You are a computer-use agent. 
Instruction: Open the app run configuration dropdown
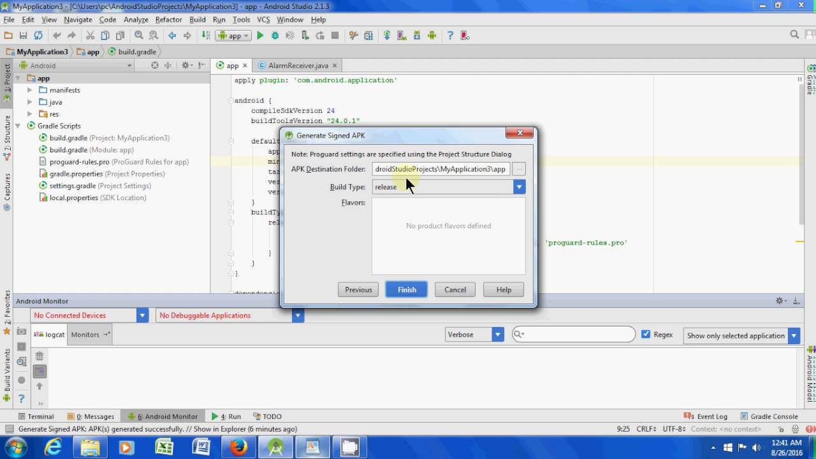[233, 36]
